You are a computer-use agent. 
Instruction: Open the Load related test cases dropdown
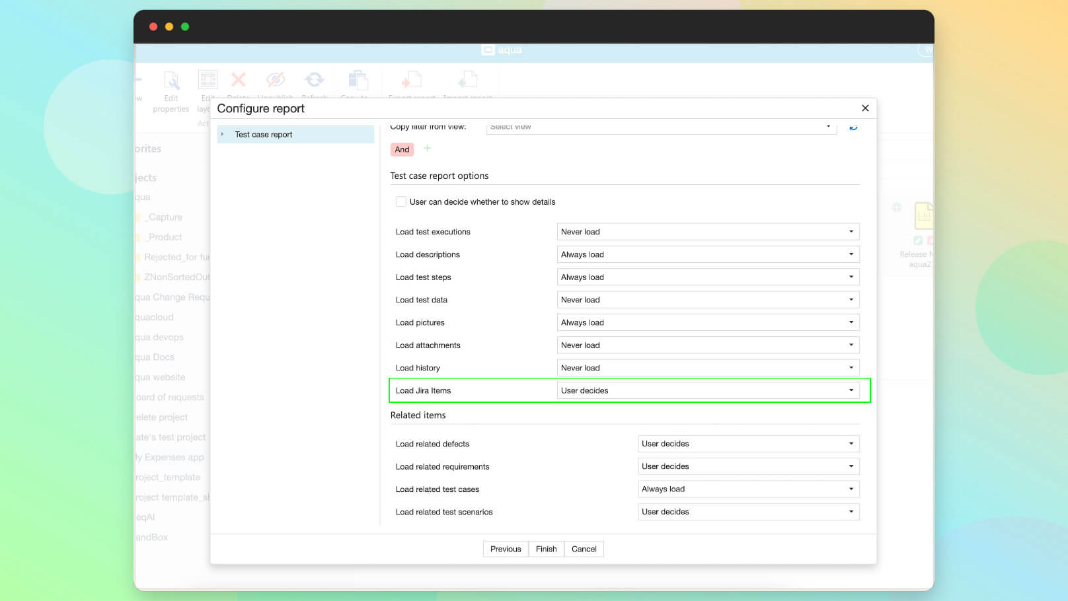coord(748,489)
